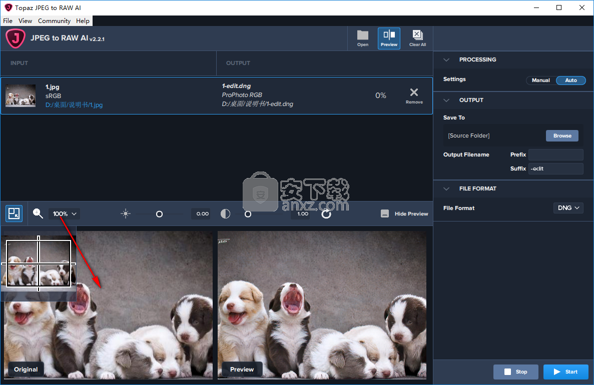The image size is (594, 385).
Task: Click the contrast half-circle icon
Action: point(226,214)
